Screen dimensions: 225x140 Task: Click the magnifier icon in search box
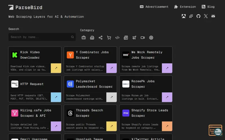pyautogui.click(x=72, y=37)
